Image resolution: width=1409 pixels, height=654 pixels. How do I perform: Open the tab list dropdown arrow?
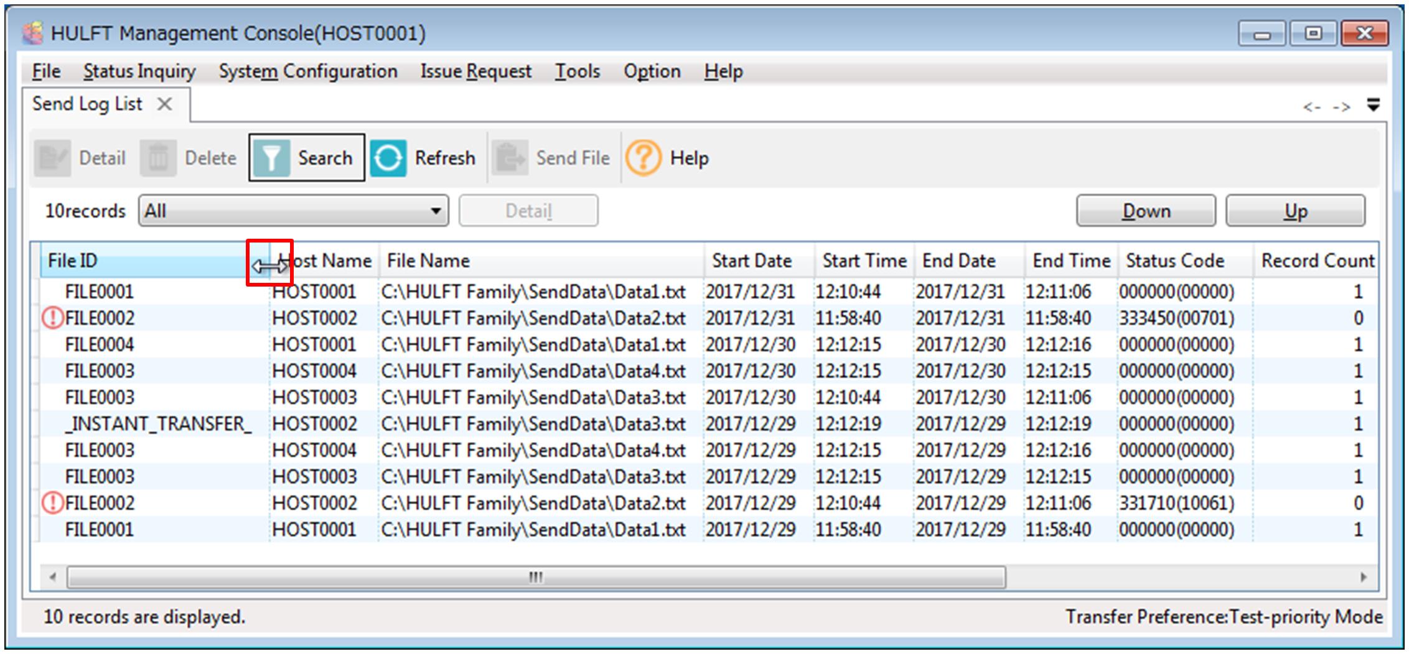pyautogui.click(x=1373, y=104)
